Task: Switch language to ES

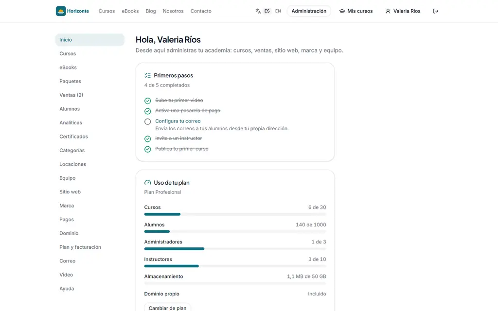Action: point(267,11)
